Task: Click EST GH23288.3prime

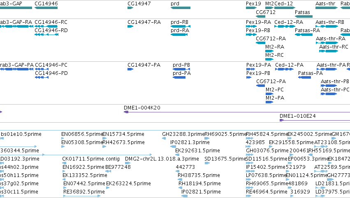Action: coord(164,139)
